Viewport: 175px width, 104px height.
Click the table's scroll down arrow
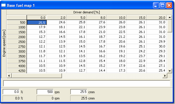click(x=170, y=71)
